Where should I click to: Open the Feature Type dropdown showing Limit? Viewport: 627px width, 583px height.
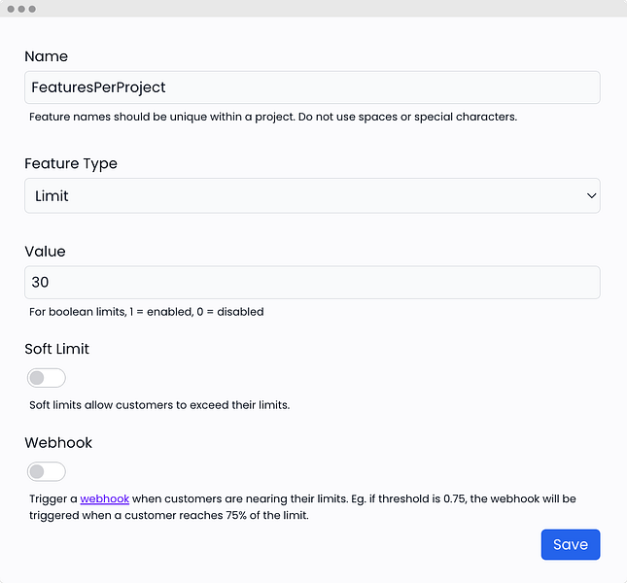click(x=311, y=196)
